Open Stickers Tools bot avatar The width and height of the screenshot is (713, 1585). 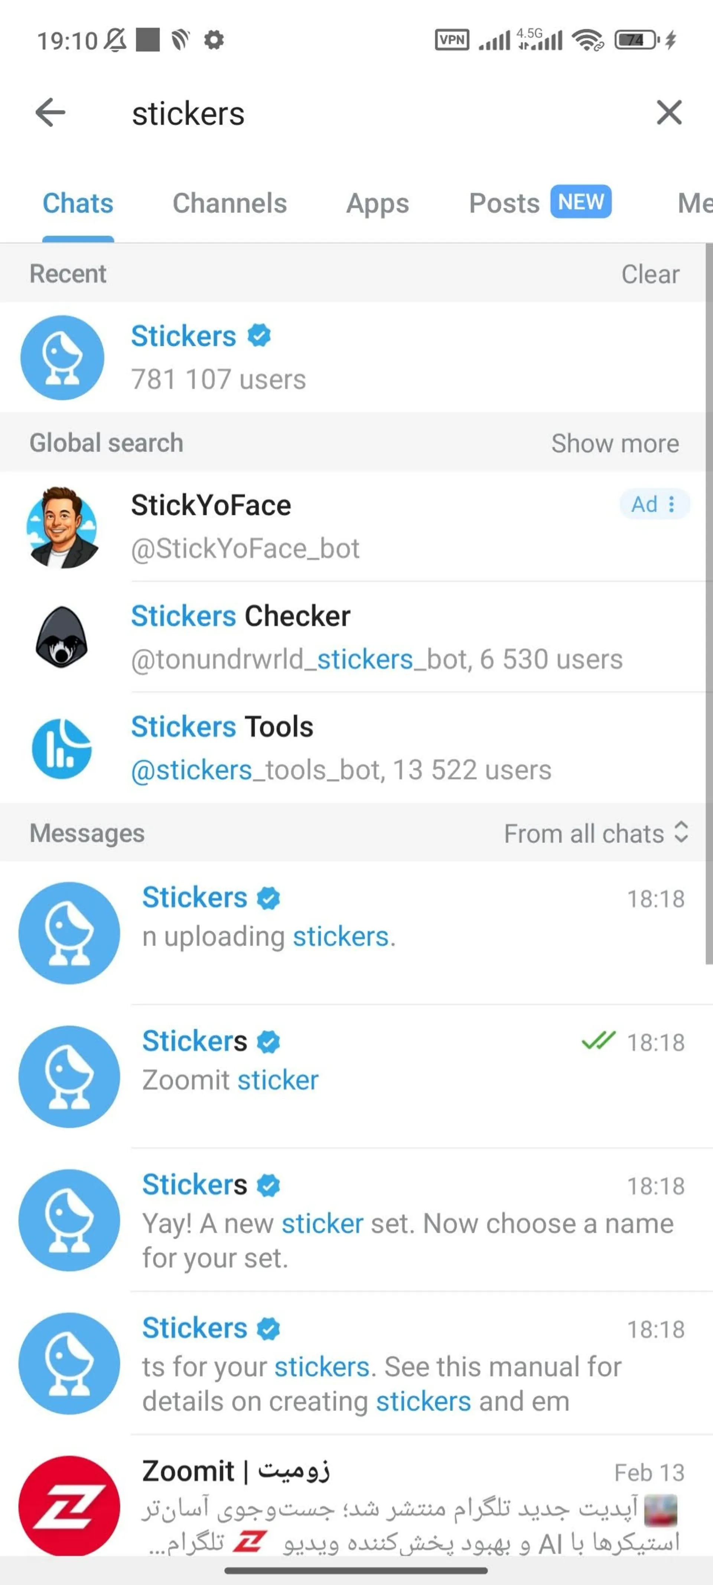(62, 748)
